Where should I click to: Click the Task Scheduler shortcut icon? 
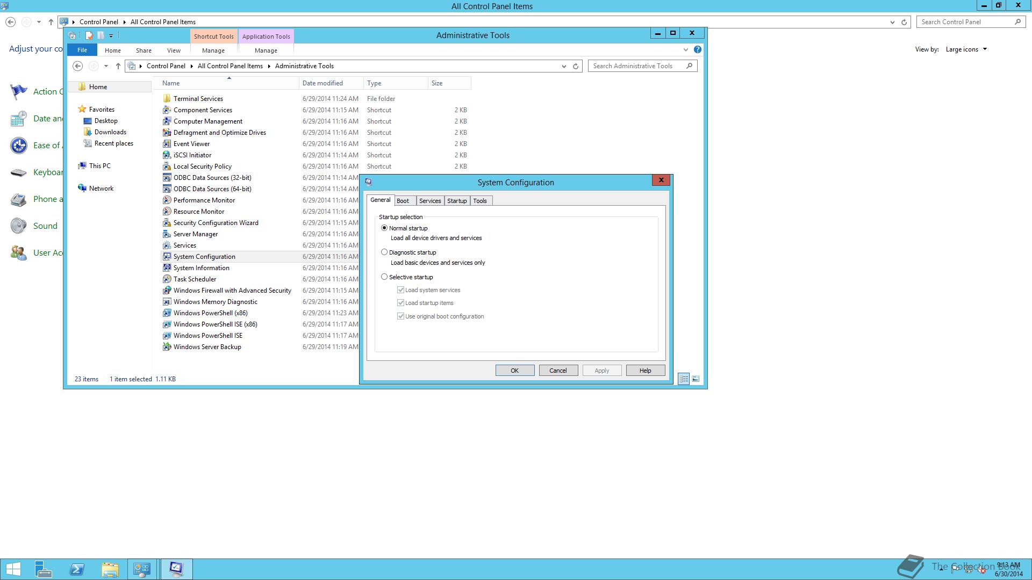[x=167, y=279]
